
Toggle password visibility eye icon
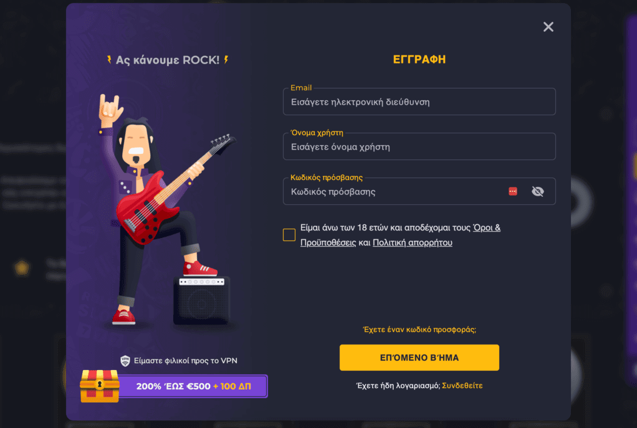click(537, 191)
